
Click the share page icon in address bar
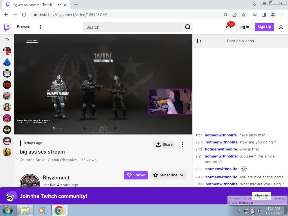(x=234, y=15)
